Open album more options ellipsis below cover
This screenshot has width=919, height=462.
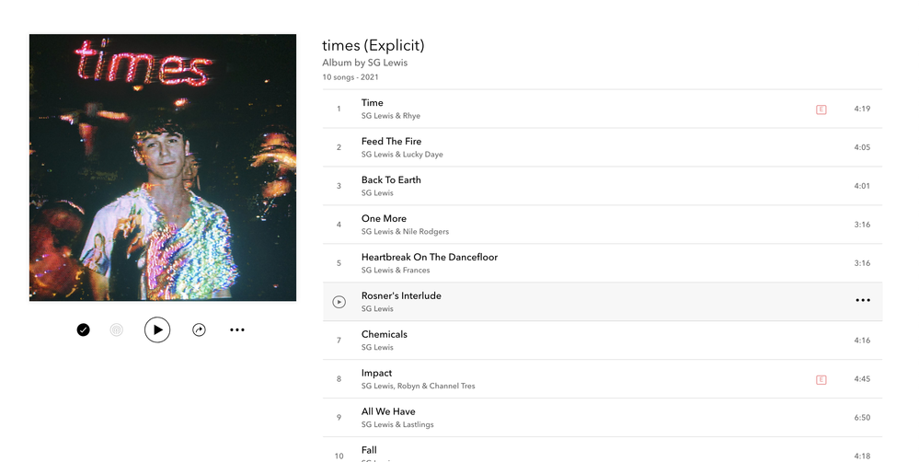click(237, 329)
